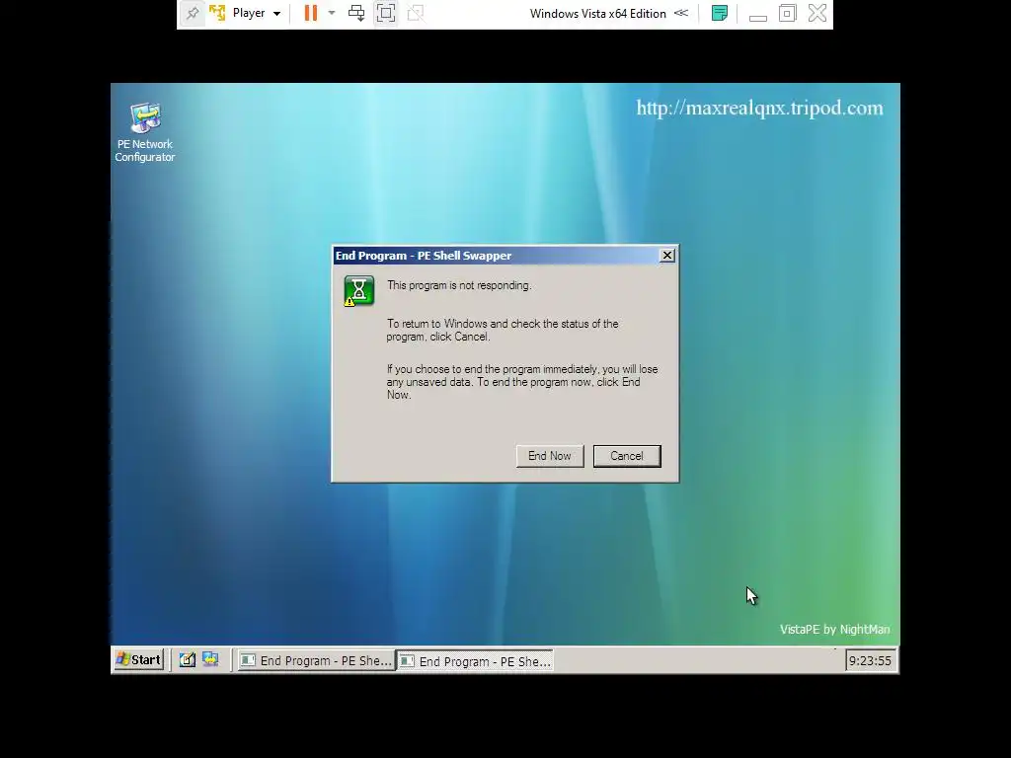
Task: Click the taskbar clock 9:23:55
Action: [x=870, y=660]
